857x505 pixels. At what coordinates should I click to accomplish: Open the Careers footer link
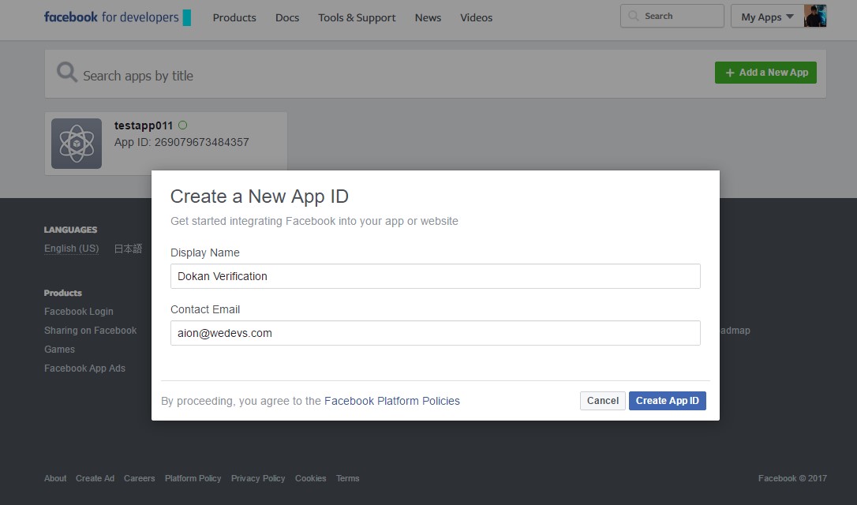[x=140, y=478]
